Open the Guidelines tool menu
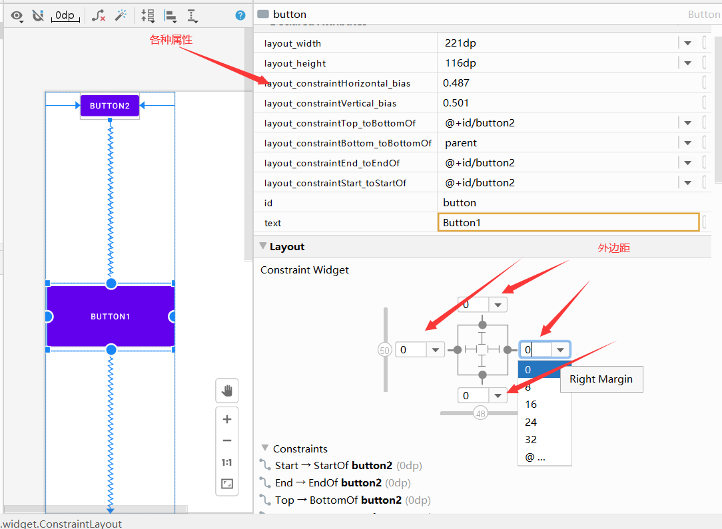The image size is (722, 529). tap(192, 16)
